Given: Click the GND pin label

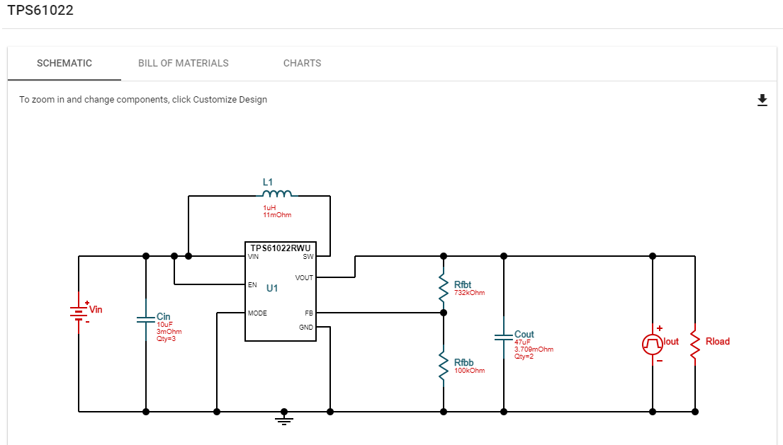Looking at the screenshot, I should pyautogui.click(x=306, y=328).
